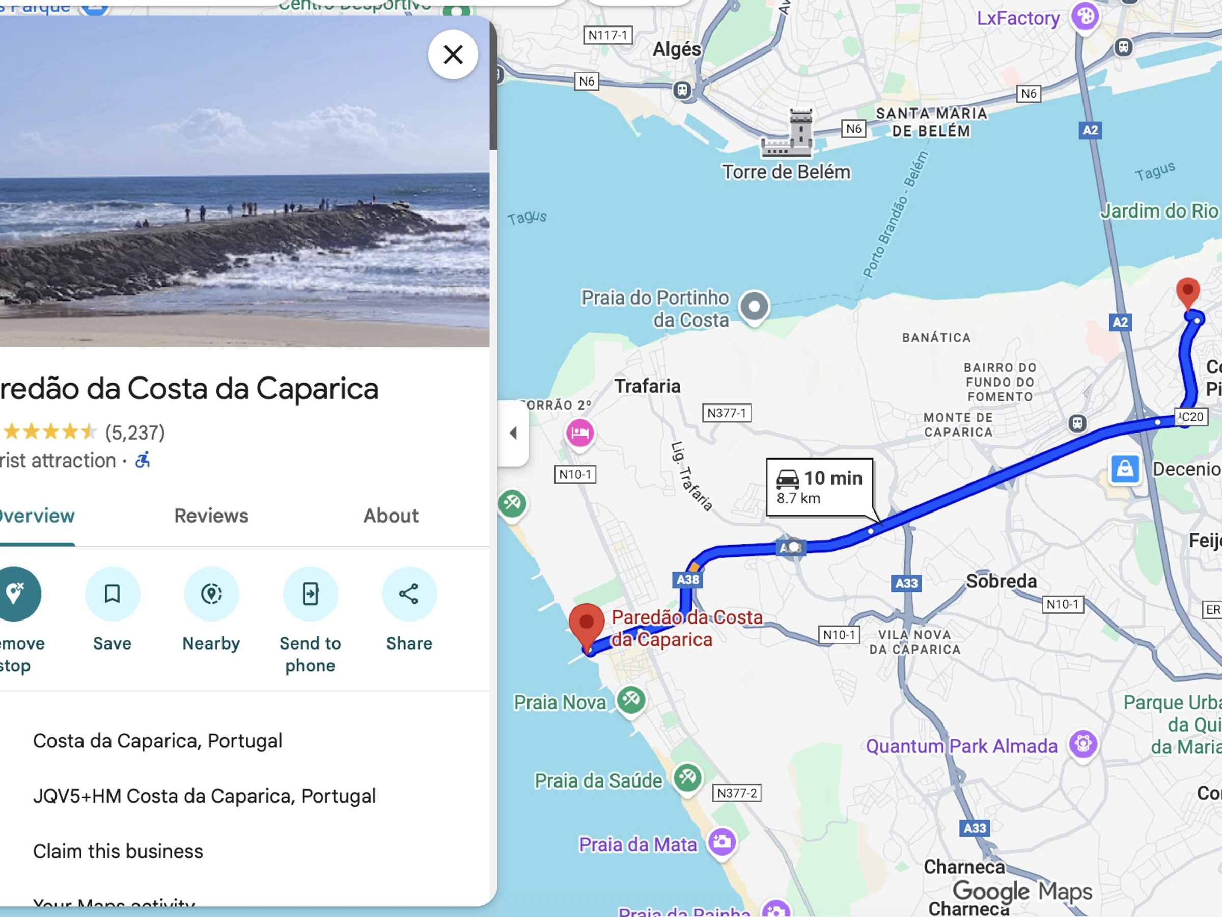The height and width of the screenshot is (917, 1222).
Task: Share Paredão da Costa da Caparica
Action: pyautogui.click(x=409, y=594)
